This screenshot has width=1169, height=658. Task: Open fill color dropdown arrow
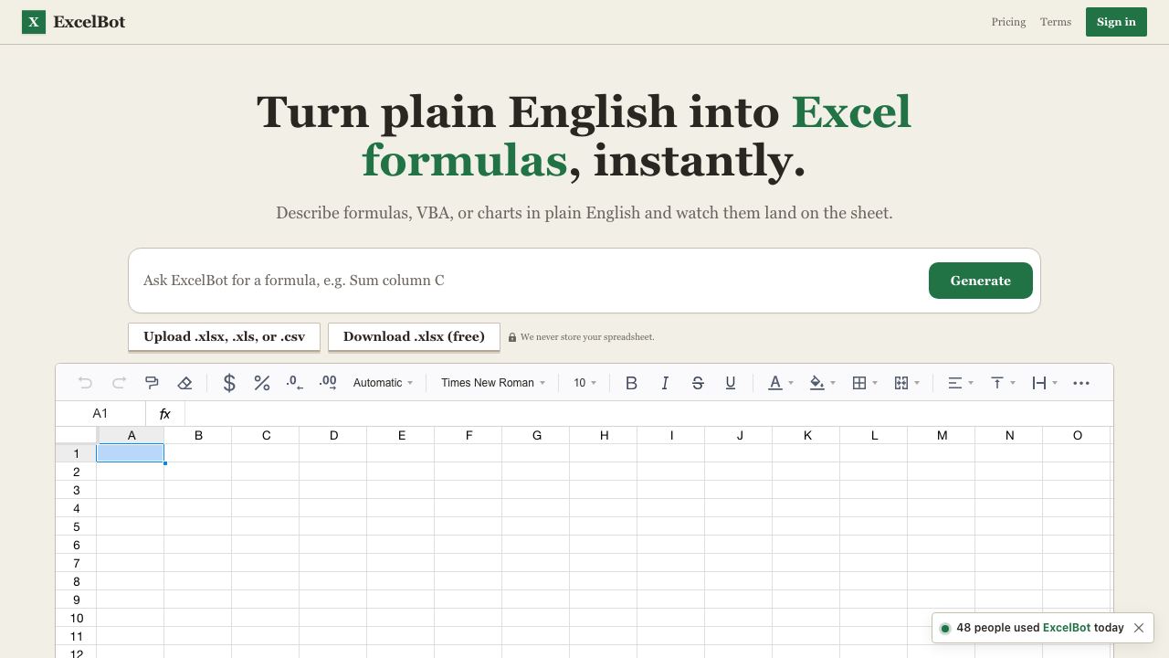(x=833, y=383)
